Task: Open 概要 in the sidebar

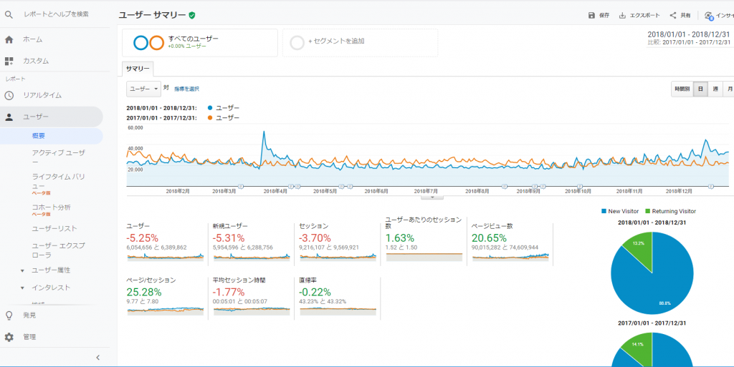Action: tap(39, 136)
